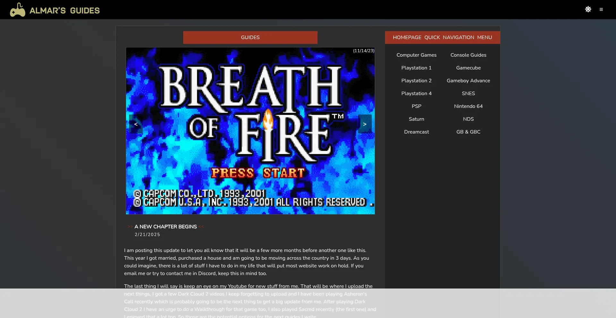Select the NDS guides link
This screenshot has height=318, width=616.
click(468, 119)
